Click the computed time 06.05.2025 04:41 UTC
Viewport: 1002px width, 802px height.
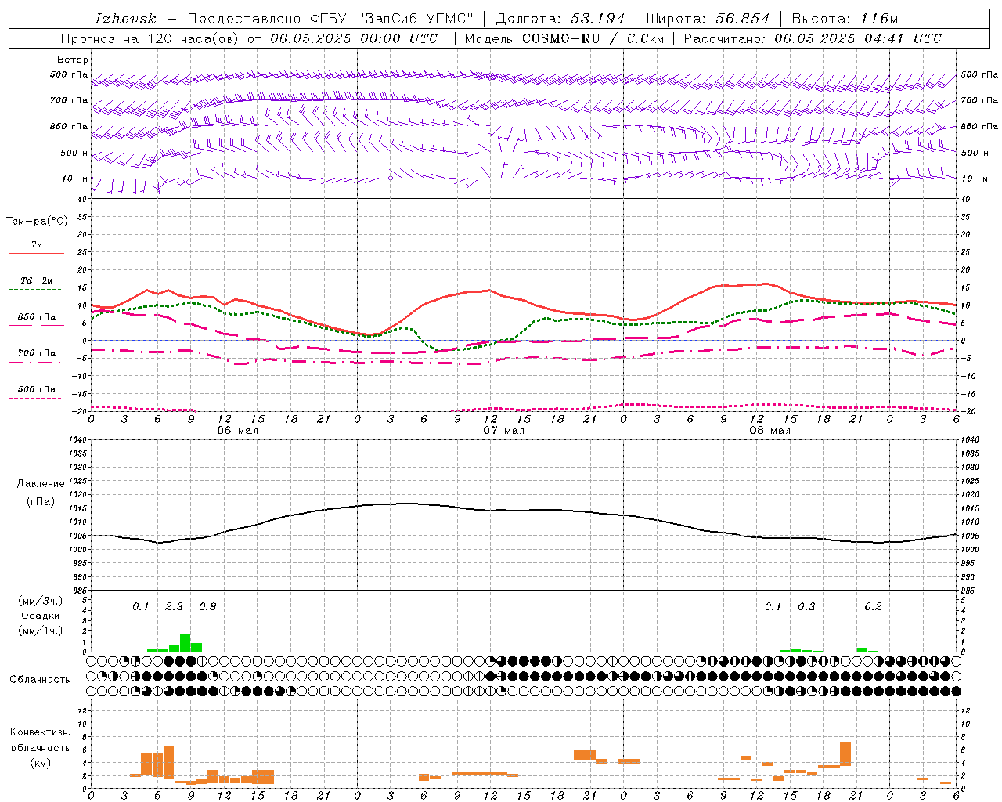pyautogui.click(x=858, y=38)
